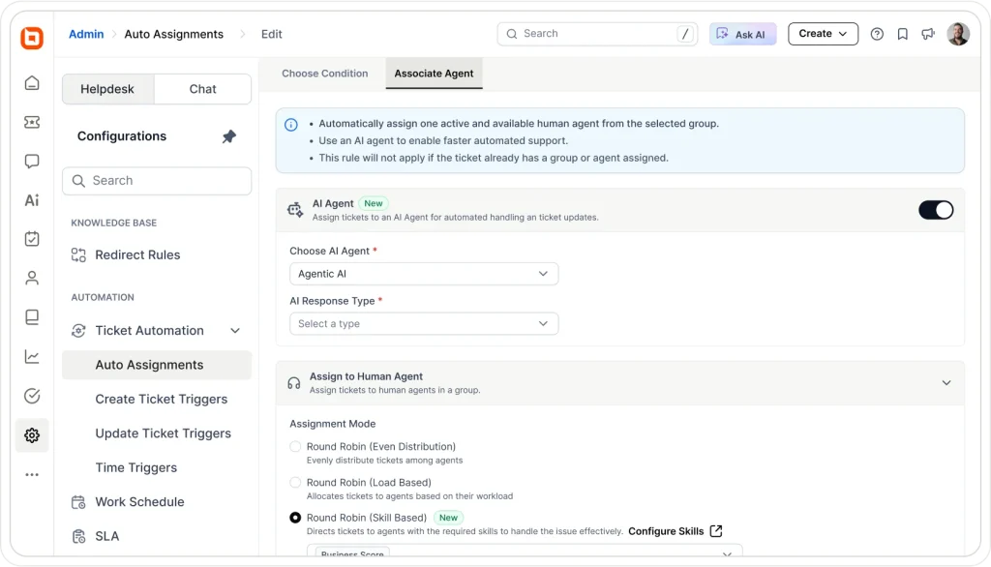The height and width of the screenshot is (567, 991).
Task: Open the user profile avatar
Action: coord(958,34)
